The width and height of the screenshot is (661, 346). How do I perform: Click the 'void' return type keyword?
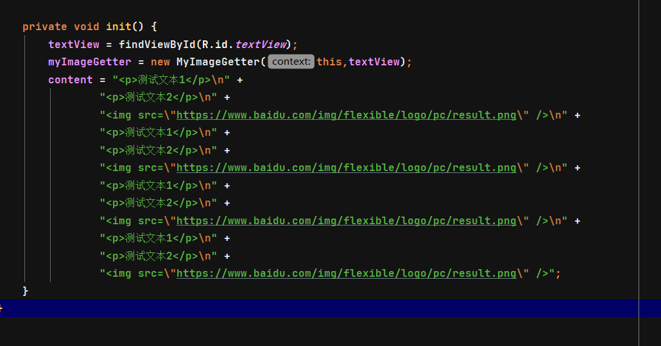pos(86,27)
